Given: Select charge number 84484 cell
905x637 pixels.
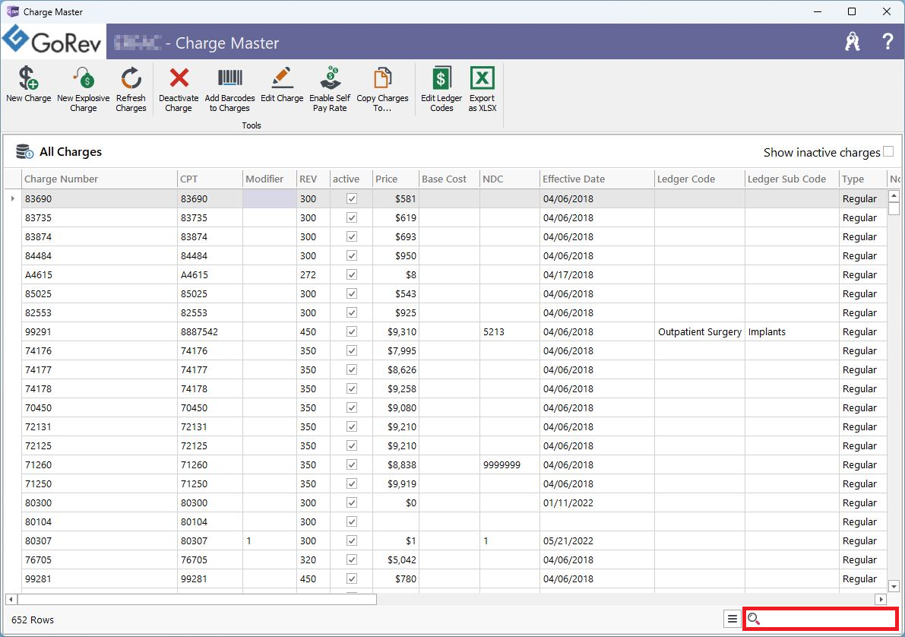Looking at the screenshot, I should (x=100, y=256).
